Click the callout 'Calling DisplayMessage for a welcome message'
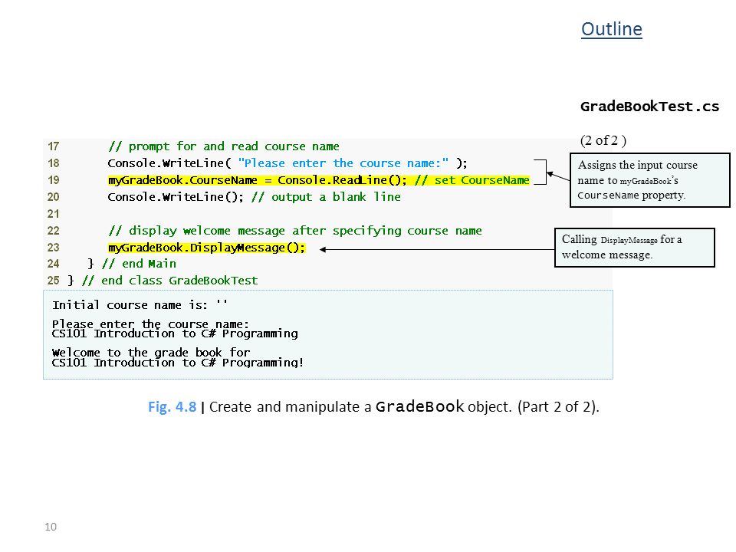Screen dimensions: 736x552 click(635, 248)
